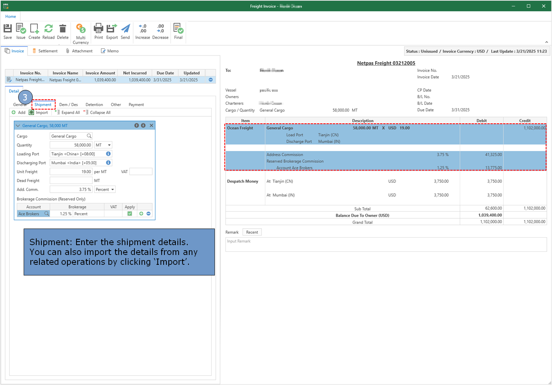
Task: Click the Input Remark text field
Action: click(386, 244)
